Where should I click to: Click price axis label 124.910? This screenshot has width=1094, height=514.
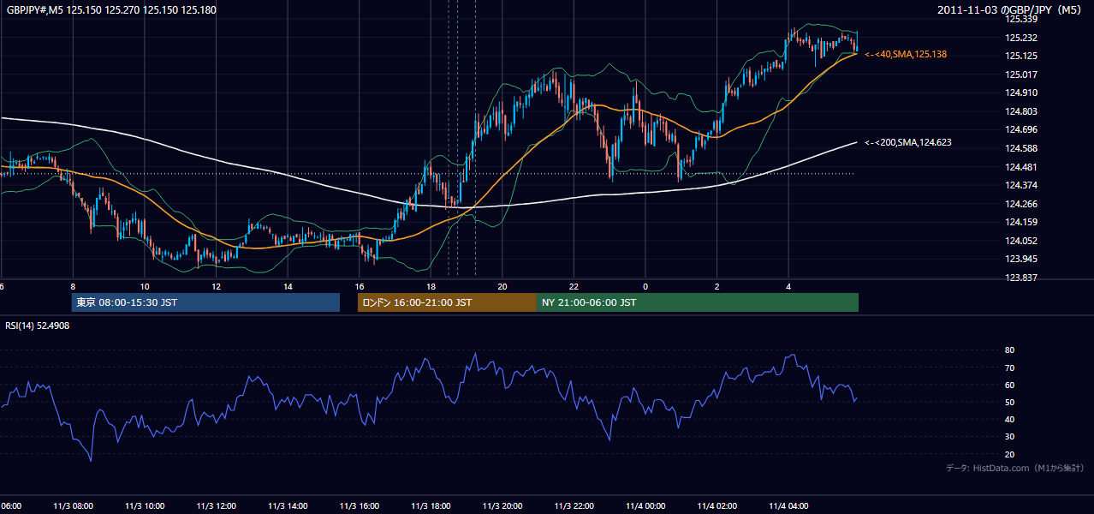1021,93
